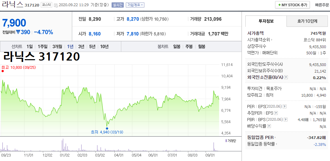Click 거래대금 1,707 백만 value
The width and height of the screenshot is (330, 161).
pos(218,34)
